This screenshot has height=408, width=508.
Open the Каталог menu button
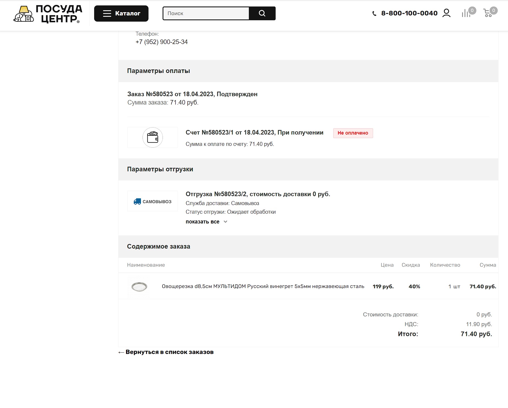[121, 14]
